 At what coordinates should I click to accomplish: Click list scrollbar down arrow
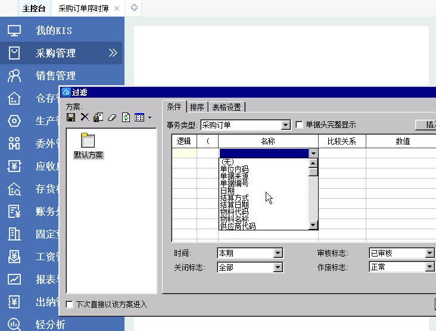click(x=313, y=225)
